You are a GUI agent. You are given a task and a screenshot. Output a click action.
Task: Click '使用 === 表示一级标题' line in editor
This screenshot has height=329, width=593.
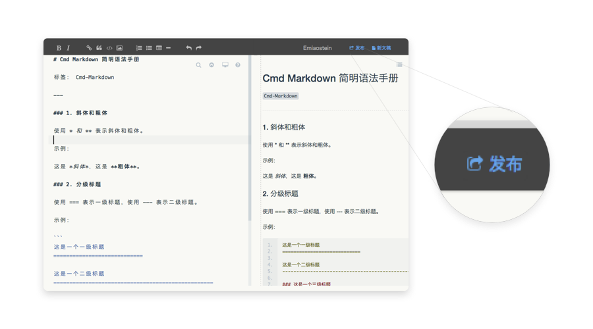[126, 202]
